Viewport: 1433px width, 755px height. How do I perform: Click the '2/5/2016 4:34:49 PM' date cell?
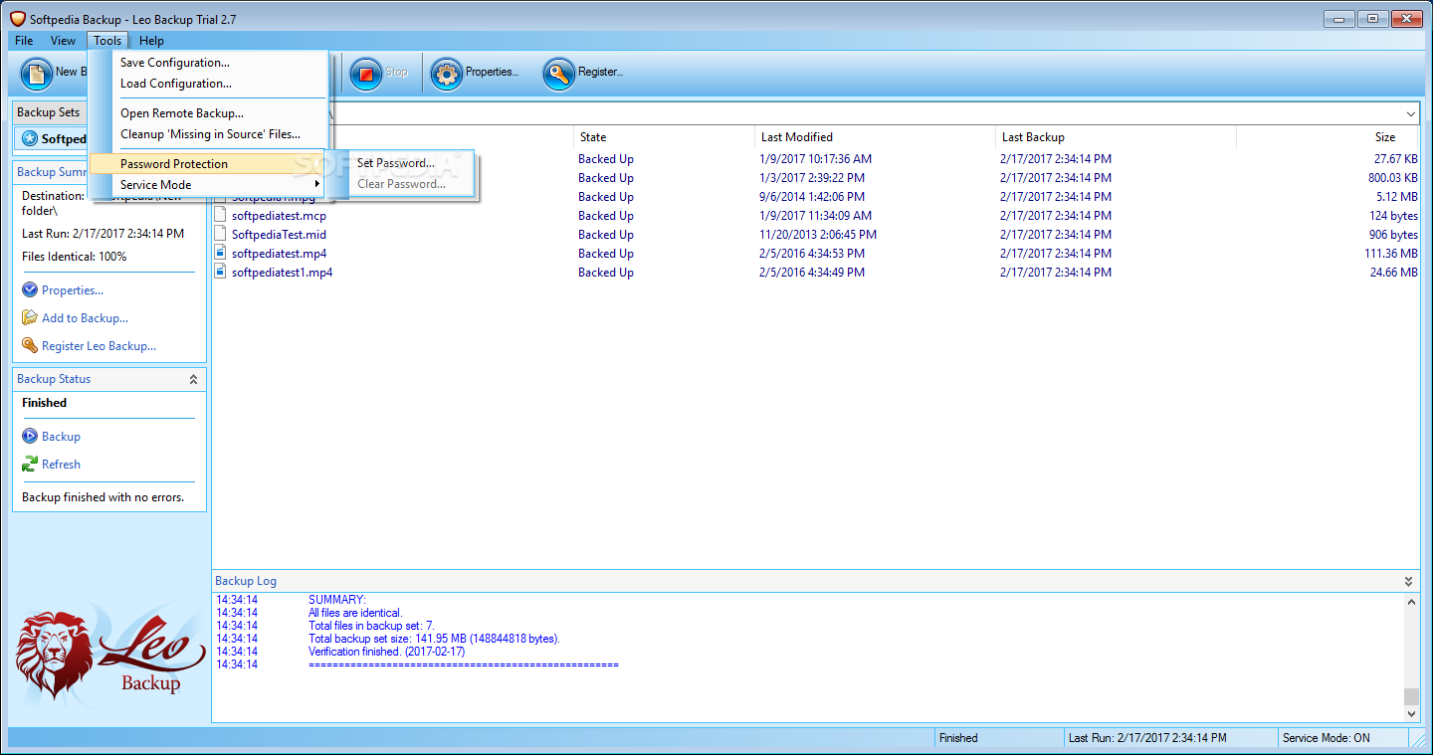tap(812, 273)
